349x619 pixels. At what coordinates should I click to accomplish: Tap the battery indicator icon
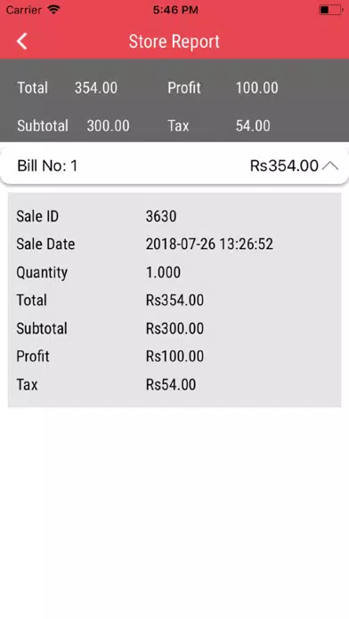(x=331, y=10)
